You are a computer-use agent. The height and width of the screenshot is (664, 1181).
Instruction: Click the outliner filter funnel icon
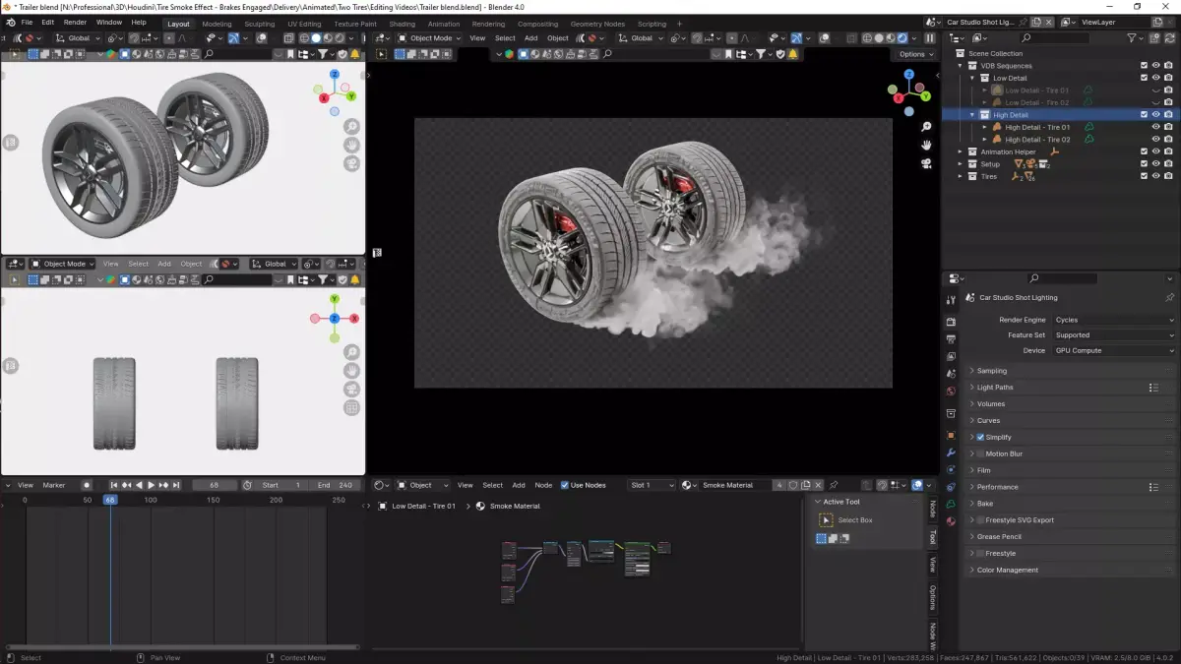click(1133, 38)
